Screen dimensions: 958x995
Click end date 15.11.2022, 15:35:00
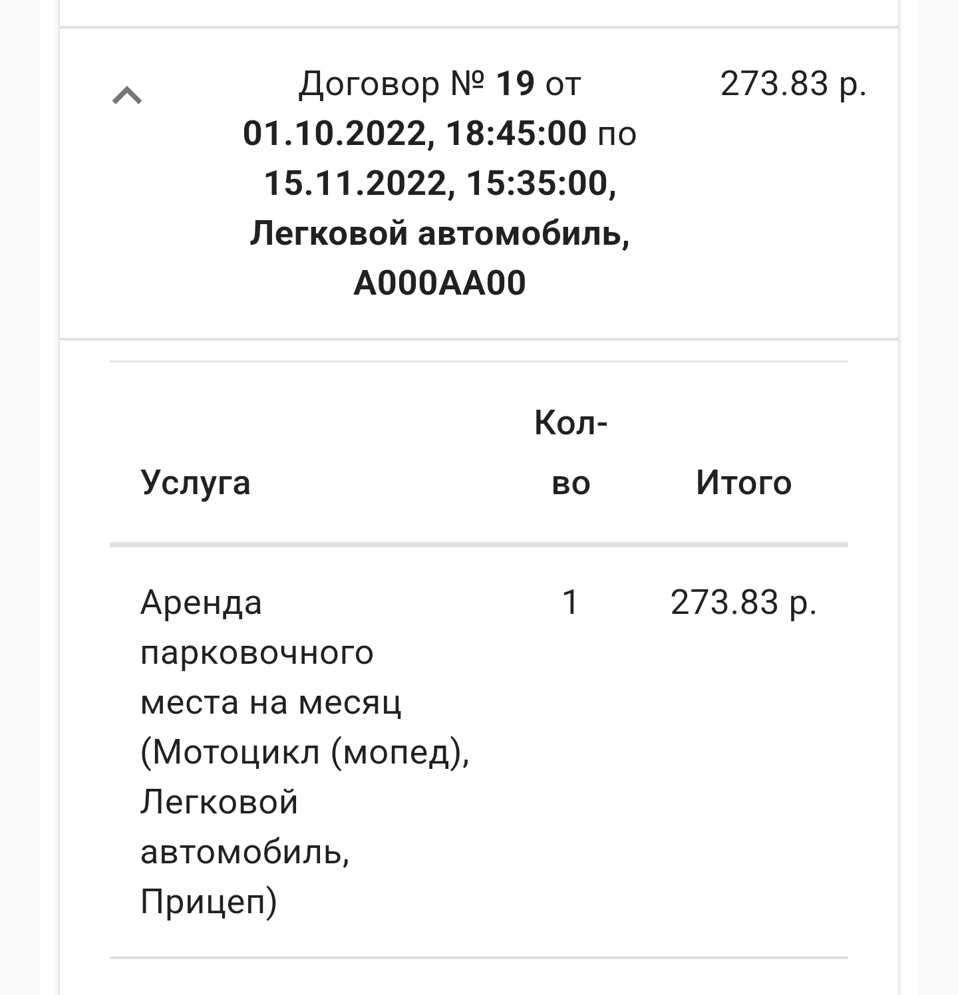(440, 184)
